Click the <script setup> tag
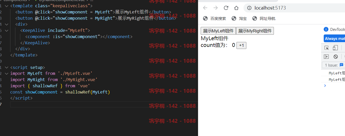 tap(28, 67)
